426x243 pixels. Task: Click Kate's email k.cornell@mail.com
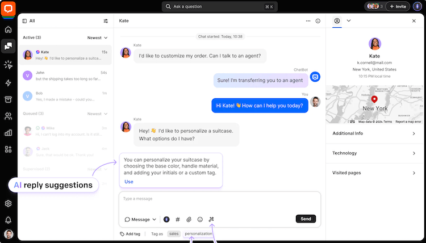(374, 62)
